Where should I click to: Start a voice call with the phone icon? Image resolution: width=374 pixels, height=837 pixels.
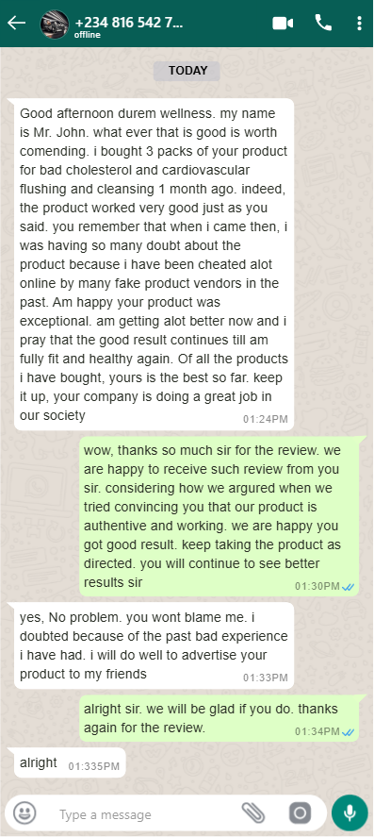(323, 23)
